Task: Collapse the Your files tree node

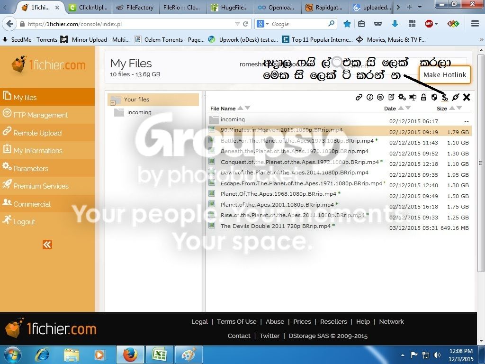Action: point(113,103)
